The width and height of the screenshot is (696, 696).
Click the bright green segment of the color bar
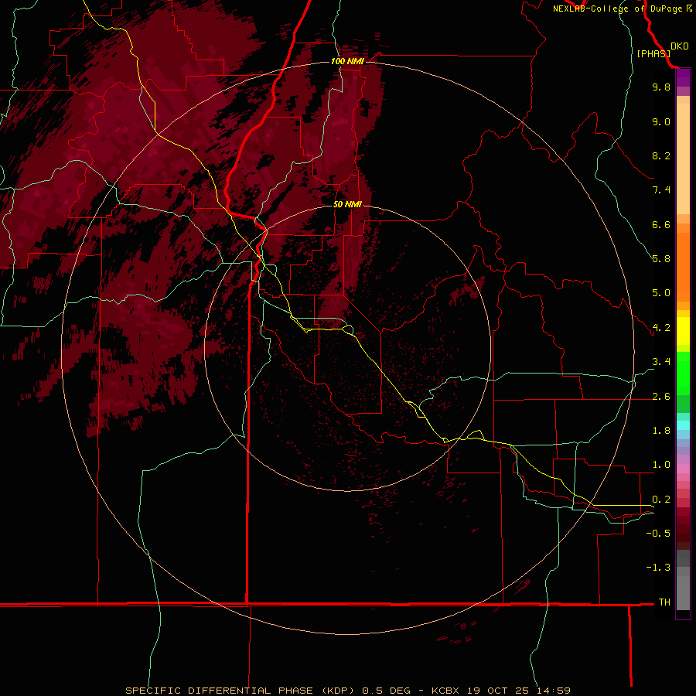(x=683, y=374)
